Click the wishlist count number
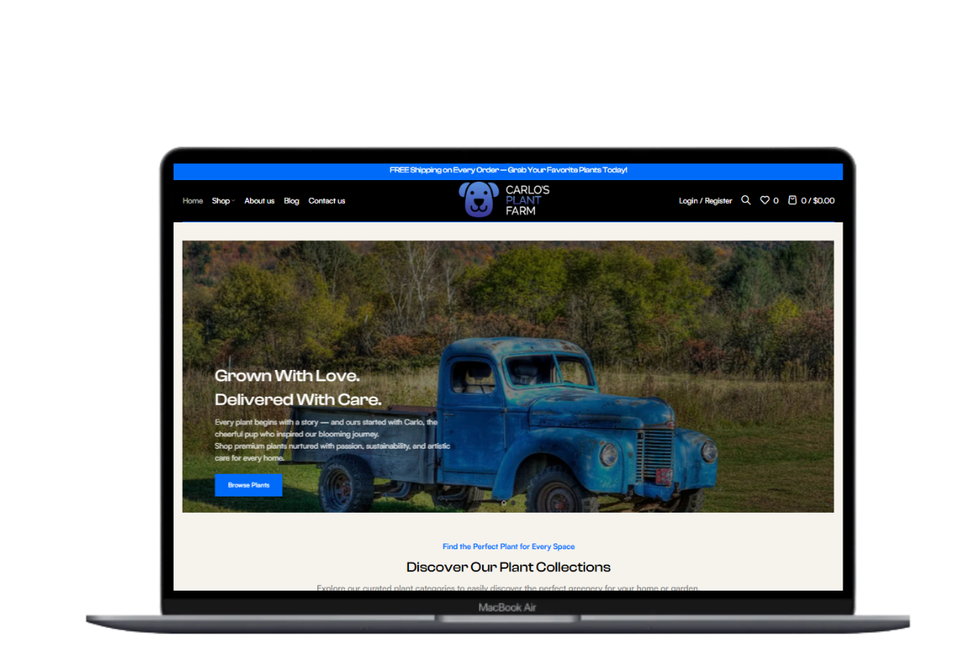Screen dimensions: 974x649 click(776, 201)
